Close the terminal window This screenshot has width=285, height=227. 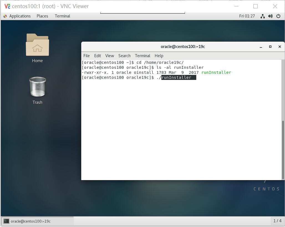280,47
